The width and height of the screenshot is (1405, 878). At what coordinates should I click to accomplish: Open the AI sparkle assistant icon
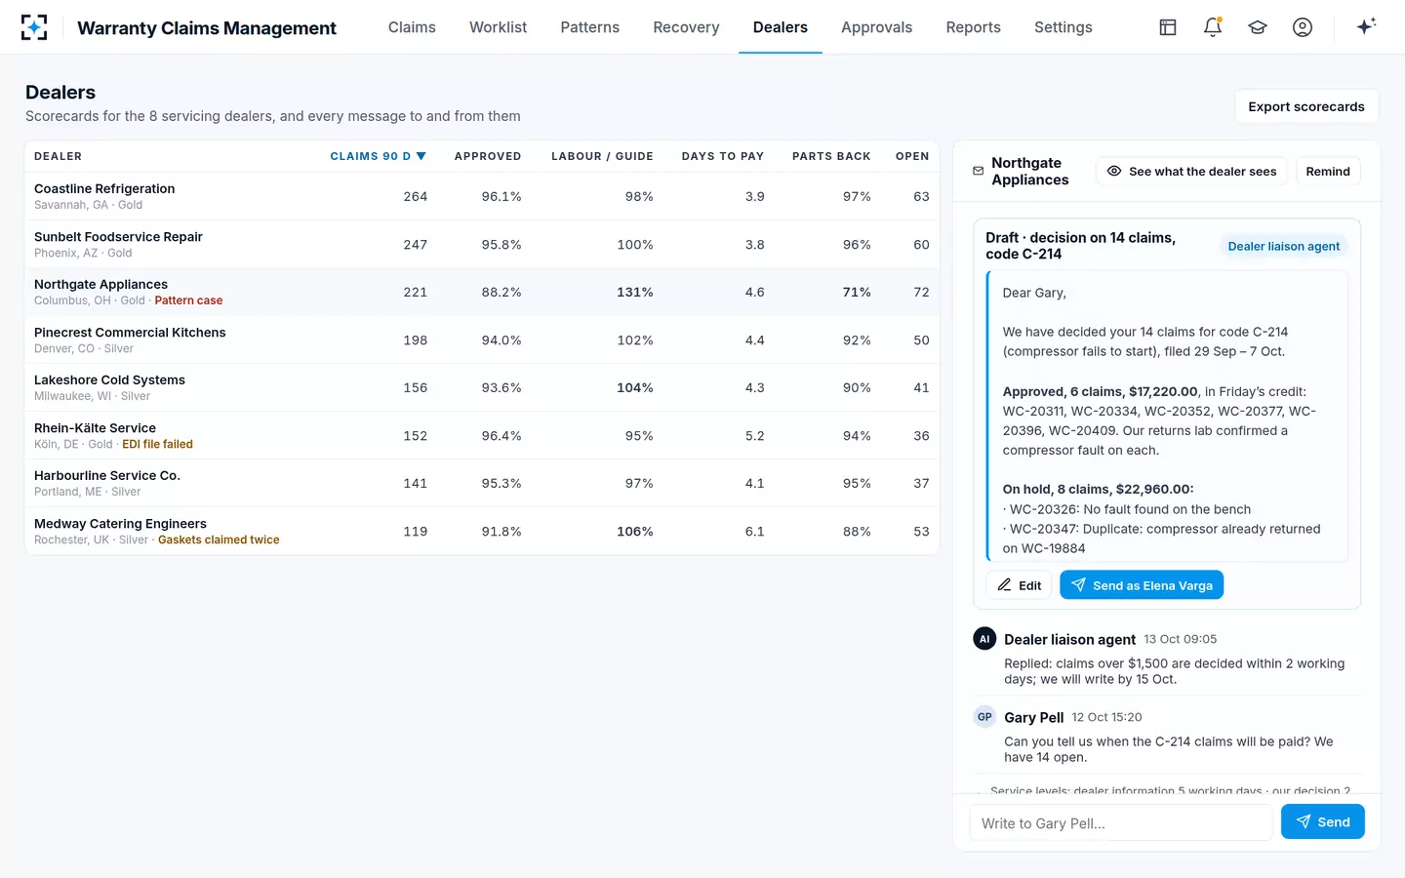tap(1366, 26)
